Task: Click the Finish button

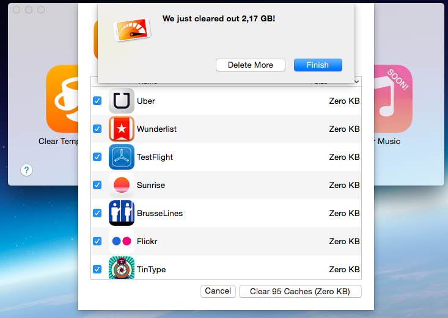Action: tap(318, 65)
